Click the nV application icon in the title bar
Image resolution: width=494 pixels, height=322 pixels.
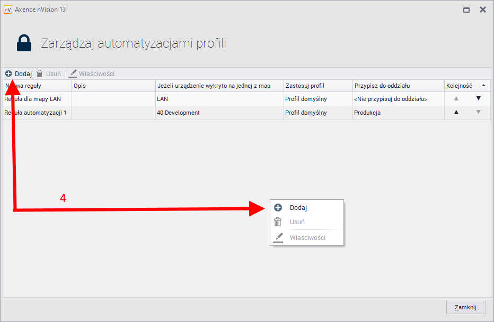pyautogui.click(x=9, y=9)
